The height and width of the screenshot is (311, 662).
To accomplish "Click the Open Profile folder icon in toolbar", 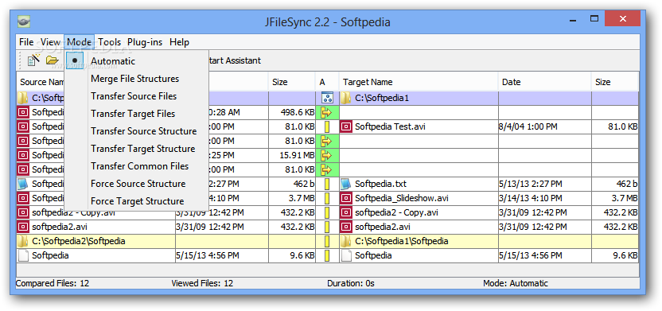I will click(x=53, y=60).
